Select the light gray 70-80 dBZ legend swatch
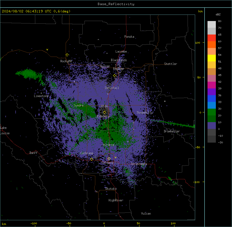The image size is (232, 227). click(x=212, y=25)
